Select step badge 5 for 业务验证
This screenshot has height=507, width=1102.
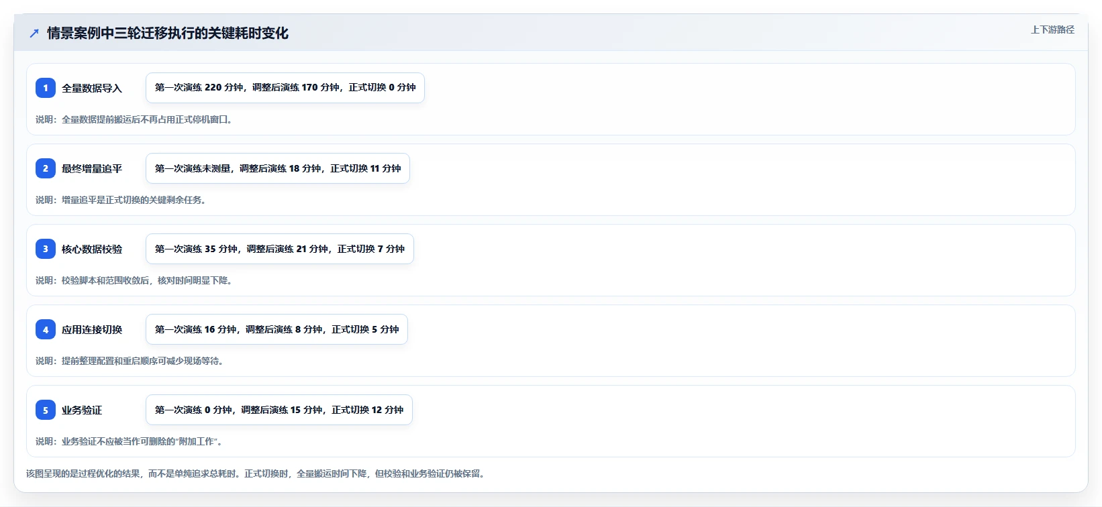(x=46, y=410)
